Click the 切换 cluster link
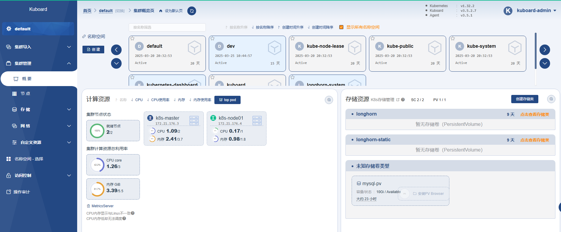 click(x=120, y=11)
